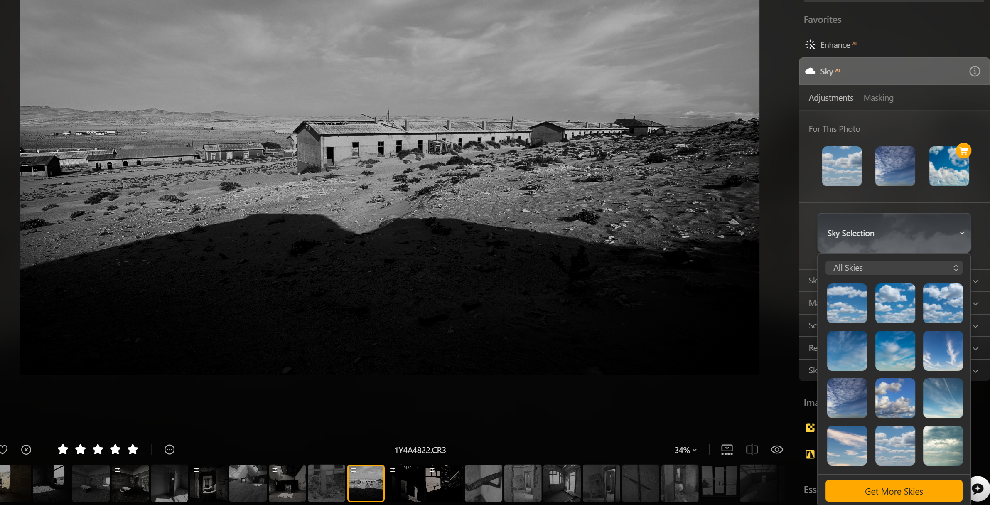990x505 pixels.
Task: Click the info icon next to Sky AI
Action: [974, 71]
